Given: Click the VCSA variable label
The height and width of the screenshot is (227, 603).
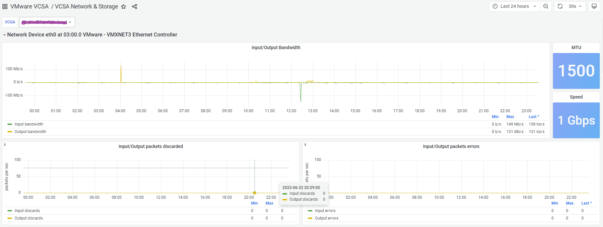Looking at the screenshot, I should [10, 22].
